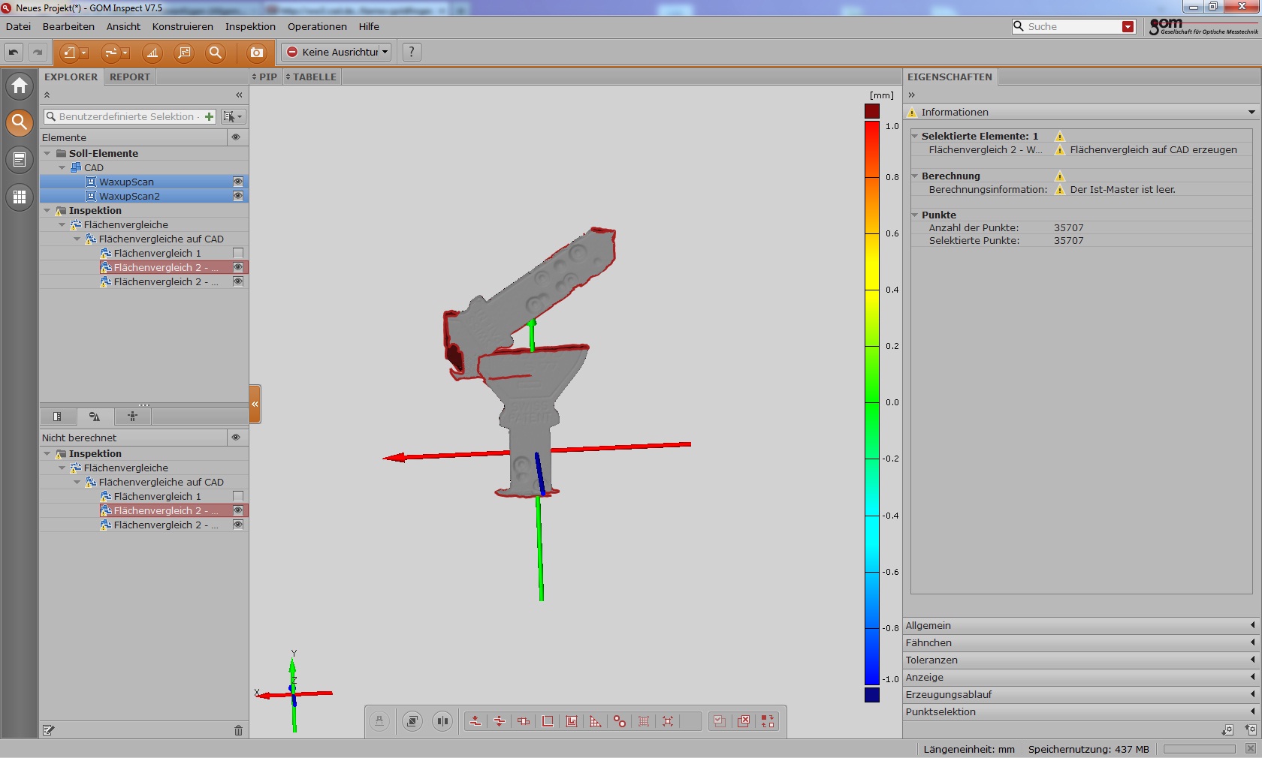Viewport: 1262px width, 758px height.
Task: Expand properties with double right chevron
Action: point(911,95)
